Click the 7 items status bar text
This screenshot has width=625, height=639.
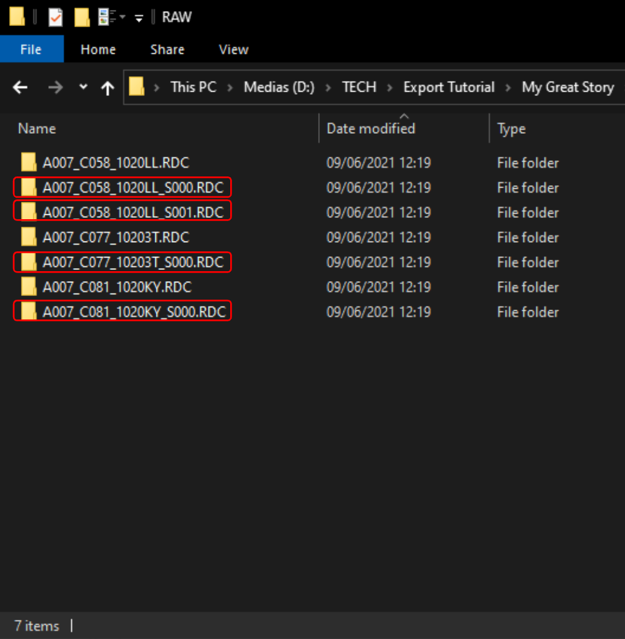[x=37, y=625]
